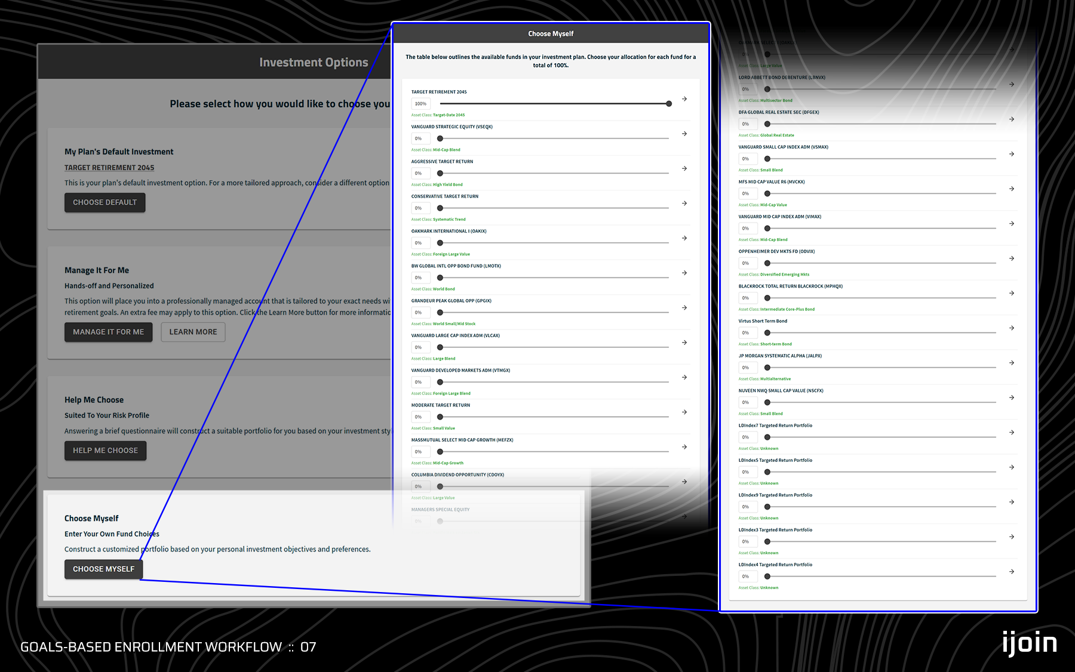Viewport: 1075px width, 672px height.
Task: Click the Vanguard Small Cap Index slider handle
Action: (x=767, y=159)
